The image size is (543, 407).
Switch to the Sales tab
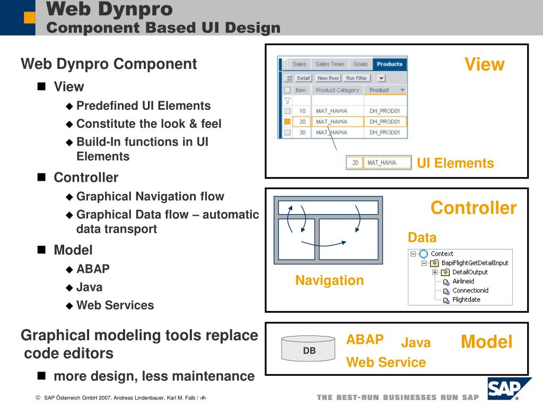pyautogui.click(x=300, y=64)
